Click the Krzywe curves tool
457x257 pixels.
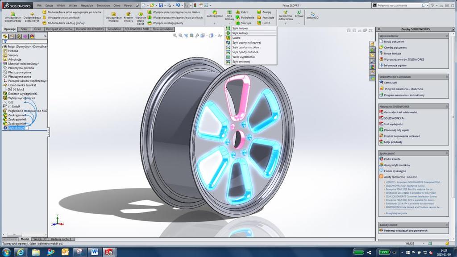(x=299, y=14)
